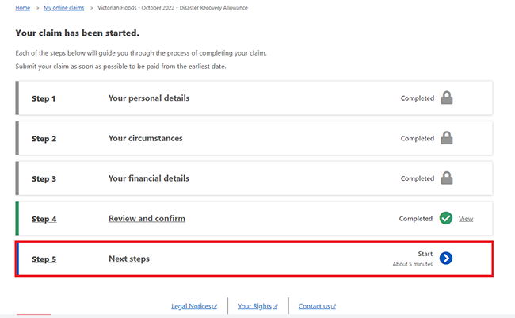Go to Home in the breadcrumb
515x318 pixels.
(23, 8)
